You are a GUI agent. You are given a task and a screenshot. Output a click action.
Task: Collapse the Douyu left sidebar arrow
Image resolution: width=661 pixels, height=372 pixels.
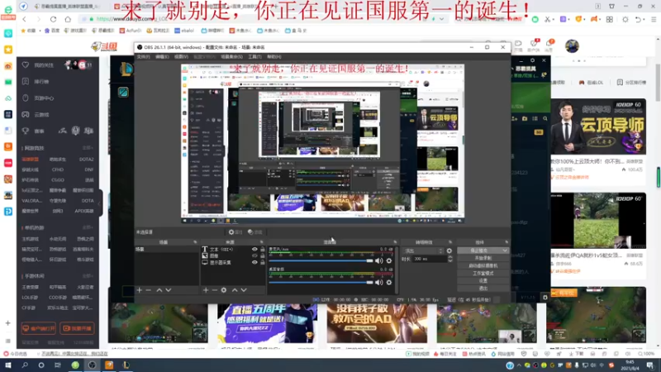100,203
